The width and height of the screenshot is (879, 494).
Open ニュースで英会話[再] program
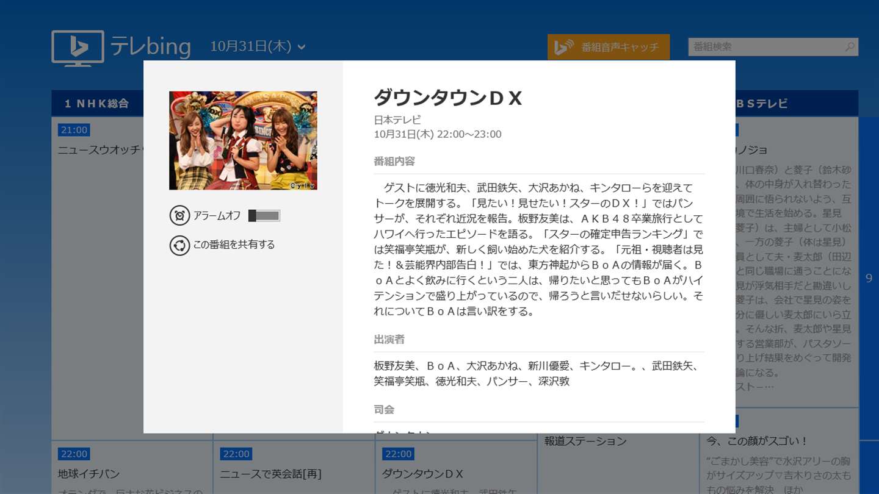[270, 474]
